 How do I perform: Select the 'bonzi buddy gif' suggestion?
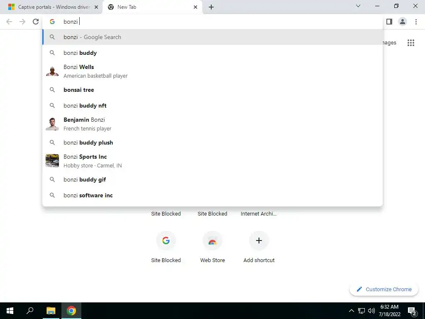pyautogui.click(x=212, y=179)
